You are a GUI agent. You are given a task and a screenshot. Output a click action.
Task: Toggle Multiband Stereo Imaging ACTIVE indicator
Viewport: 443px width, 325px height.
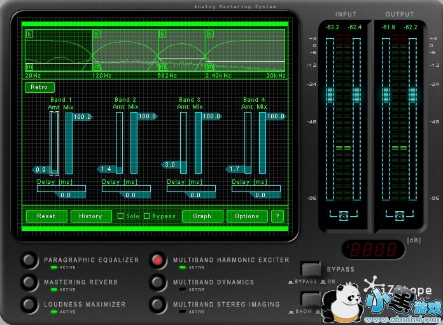pyautogui.click(x=183, y=312)
